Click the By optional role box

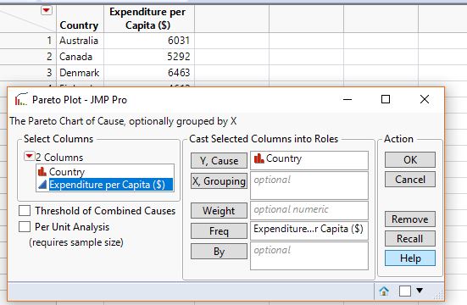click(x=309, y=256)
